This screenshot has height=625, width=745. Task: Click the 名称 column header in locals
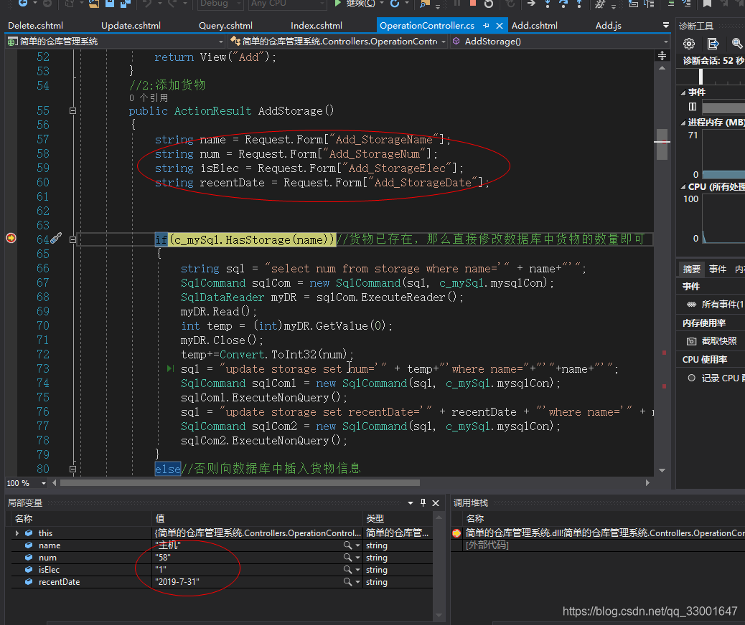pos(80,519)
